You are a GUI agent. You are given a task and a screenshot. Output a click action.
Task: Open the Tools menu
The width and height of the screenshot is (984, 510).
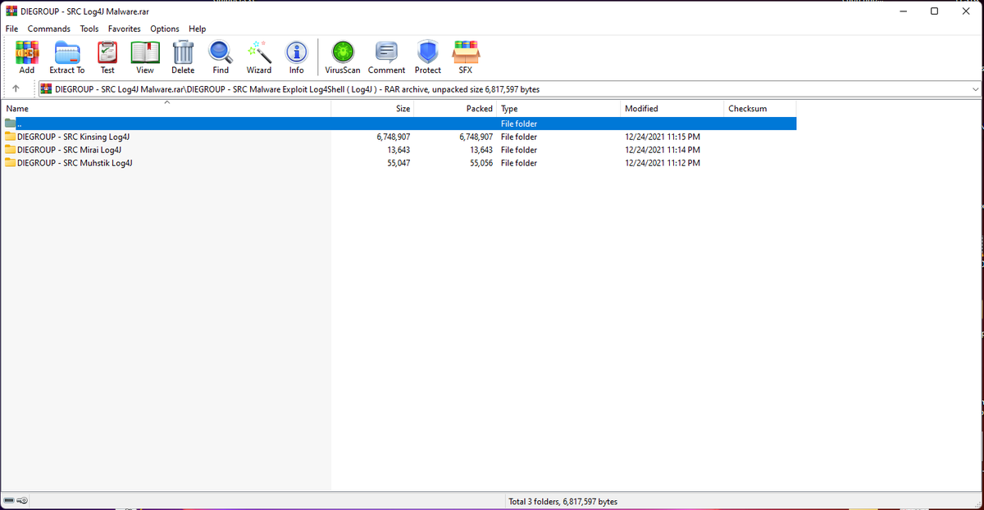(89, 29)
